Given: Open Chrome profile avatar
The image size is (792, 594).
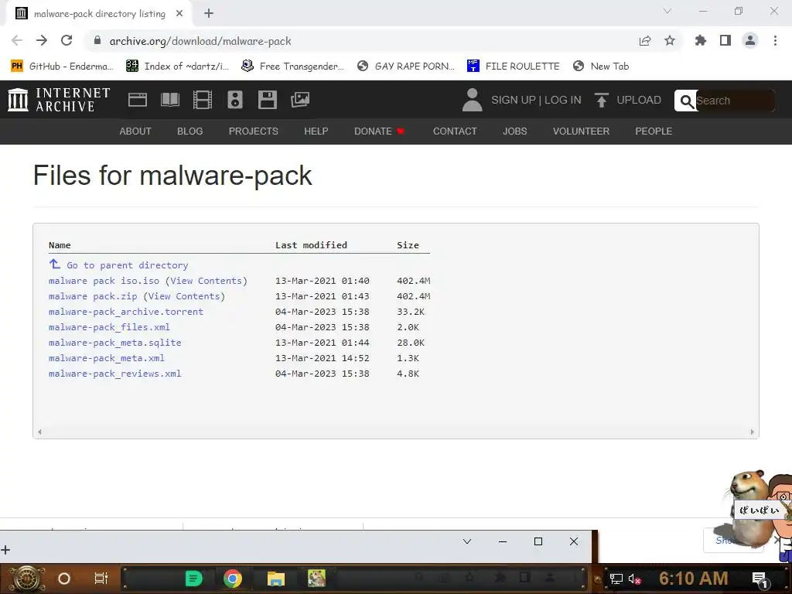Looking at the screenshot, I should point(750,40).
